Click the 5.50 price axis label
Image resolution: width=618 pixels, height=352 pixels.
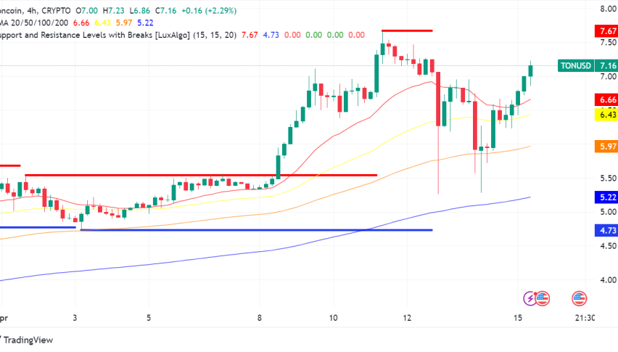click(608, 178)
